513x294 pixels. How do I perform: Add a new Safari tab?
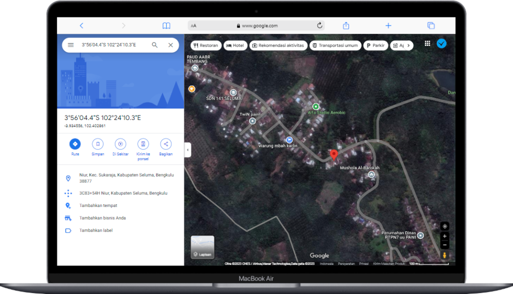[388, 25]
